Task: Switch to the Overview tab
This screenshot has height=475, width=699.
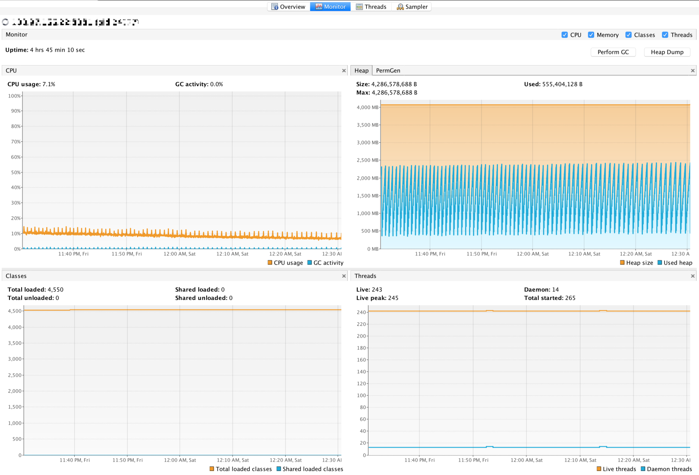Action: coord(288,7)
